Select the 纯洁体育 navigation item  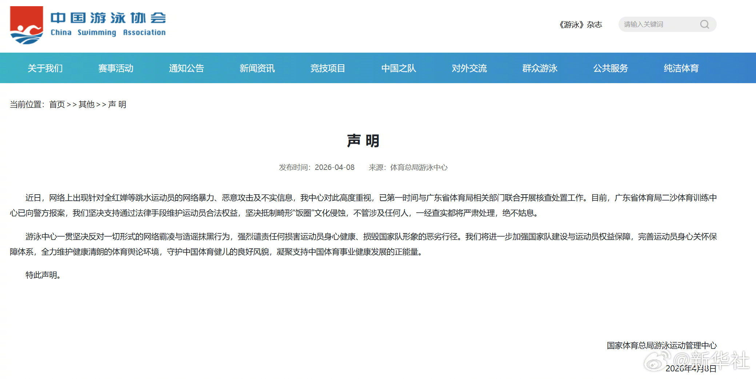[x=681, y=68]
